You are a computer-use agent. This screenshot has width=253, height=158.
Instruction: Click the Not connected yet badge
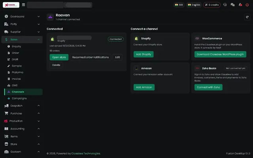pos(236,68)
